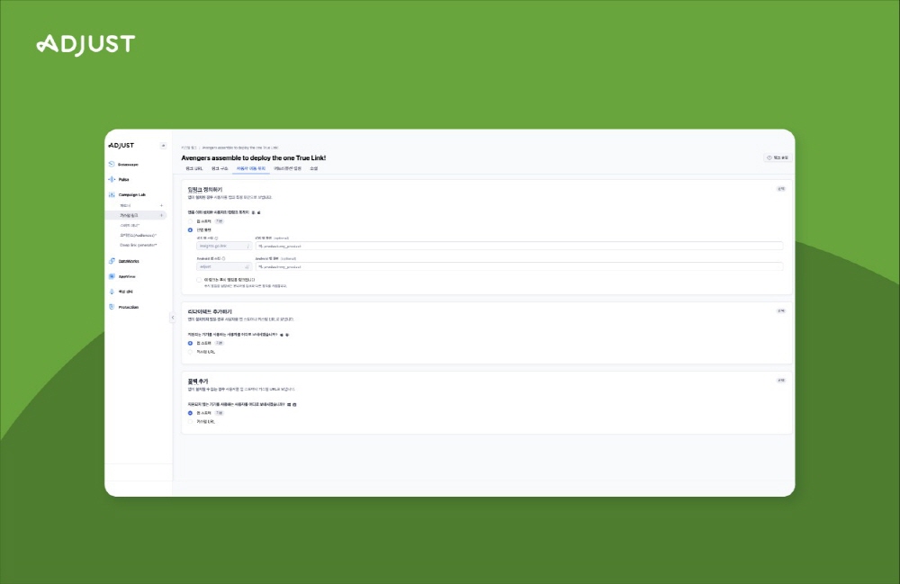Open the Deep link generator sidebar link

pyautogui.click(x=139, y=246)
